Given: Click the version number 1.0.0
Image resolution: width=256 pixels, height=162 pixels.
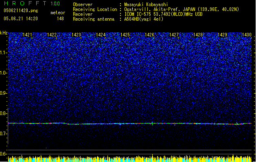Looking at the screenshot, I should [x=55, y=4].
